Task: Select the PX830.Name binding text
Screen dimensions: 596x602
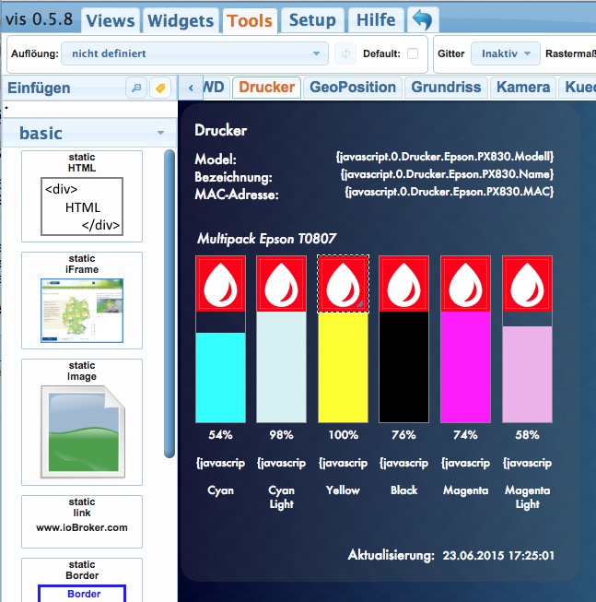Action: [x=447, y=174]
